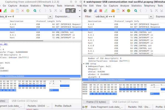Open Internals menu in usbmon0 window
The width and height of the screenshot is (165, 110).
pyautogui.click(x=69, y=6)
